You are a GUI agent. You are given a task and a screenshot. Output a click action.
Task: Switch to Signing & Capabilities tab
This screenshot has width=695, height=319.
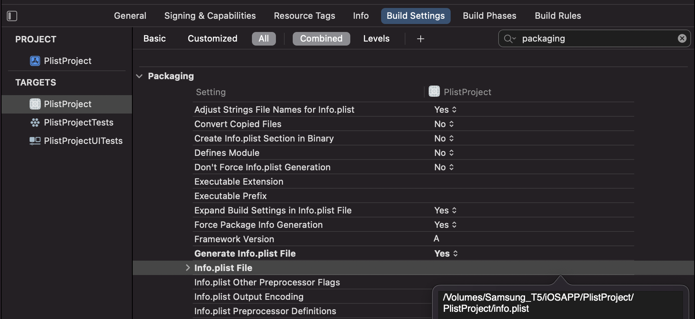pyautogui.click(x=210, y=16)
